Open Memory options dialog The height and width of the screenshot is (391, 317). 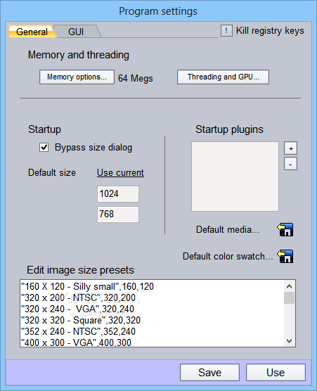tap(77, 77)
